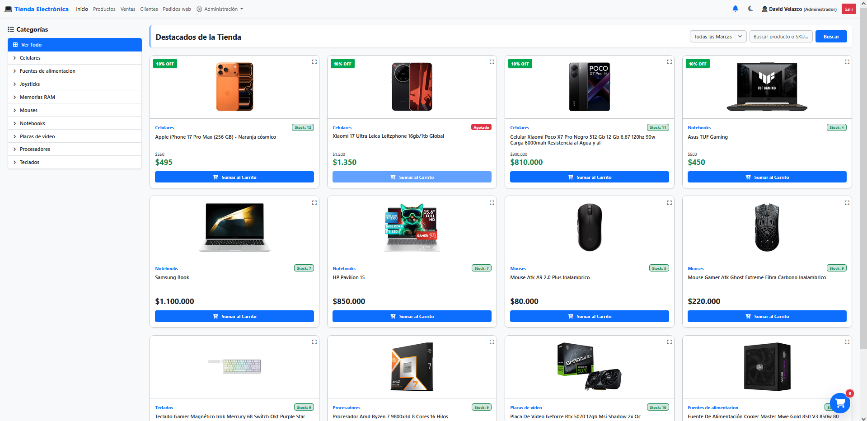Add Atk Ghost Extreme mouse to cart
Viewport: 867px width, 421px height.
[x=767, y=316]
